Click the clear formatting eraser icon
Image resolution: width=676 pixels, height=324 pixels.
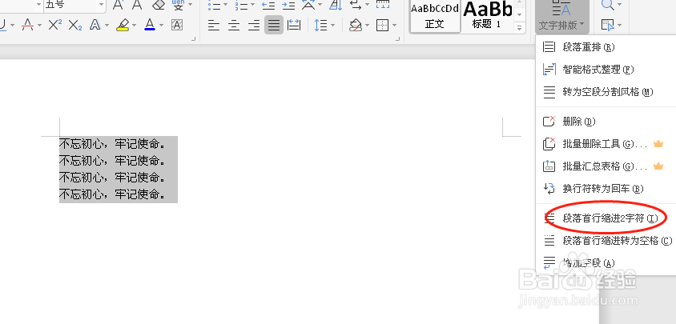pyautogui.click(x=159, y=5)
